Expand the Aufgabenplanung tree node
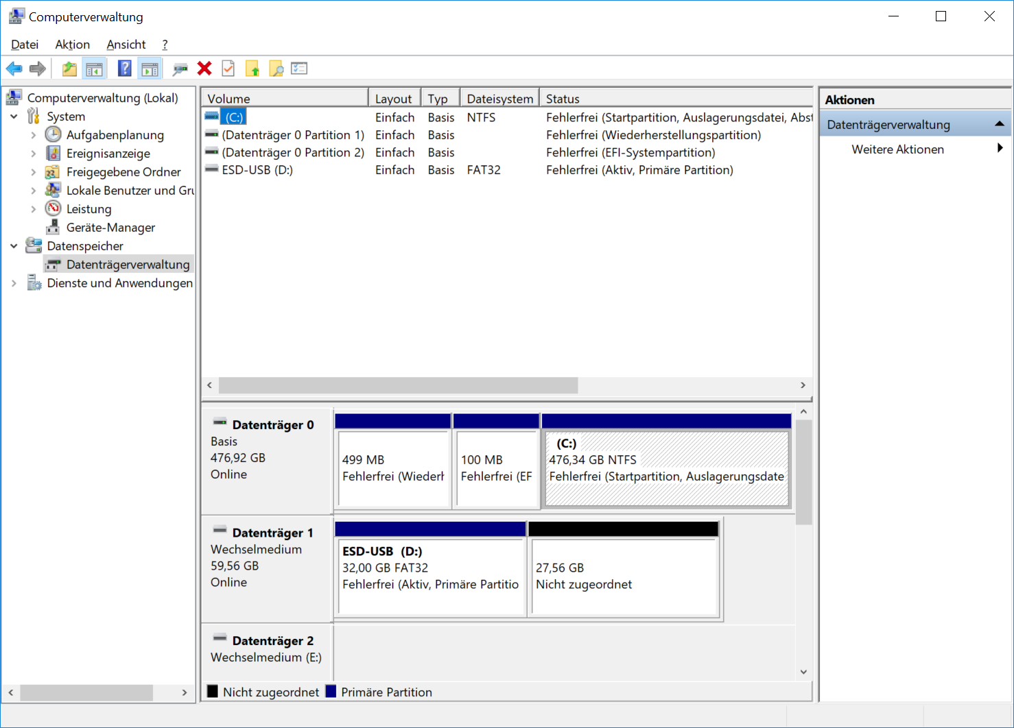The width and height of the screenshot is (1014, 728). coord(34,135)
